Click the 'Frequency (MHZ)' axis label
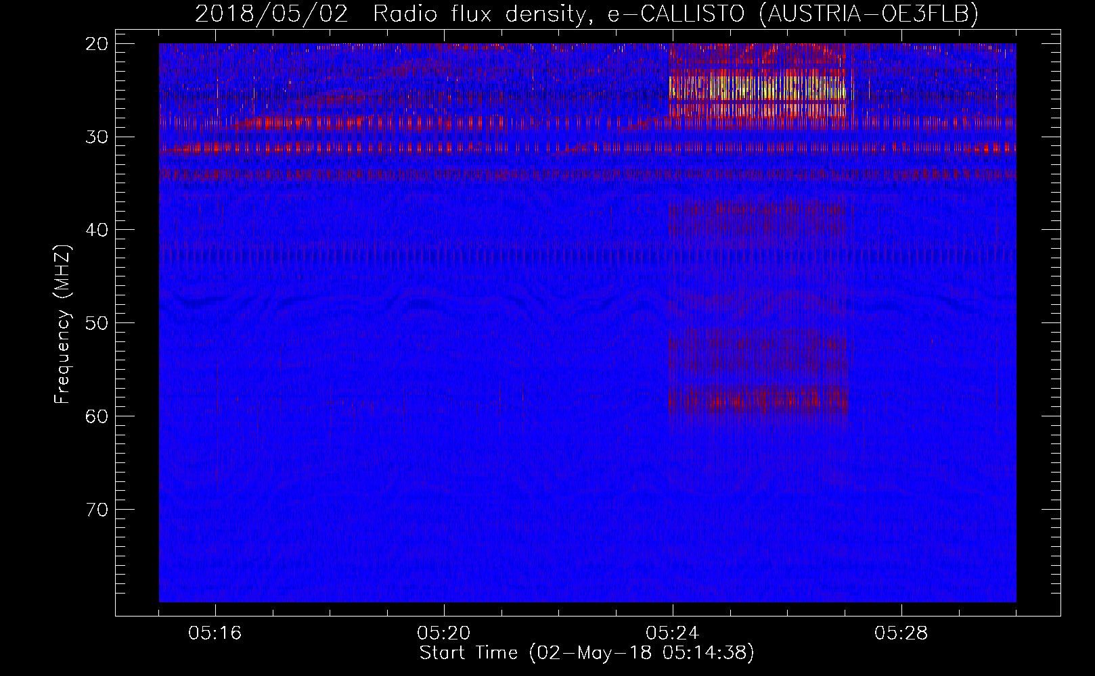This screenshot has width=1095, height=676. pyautogui.click(x=62, y=324)
